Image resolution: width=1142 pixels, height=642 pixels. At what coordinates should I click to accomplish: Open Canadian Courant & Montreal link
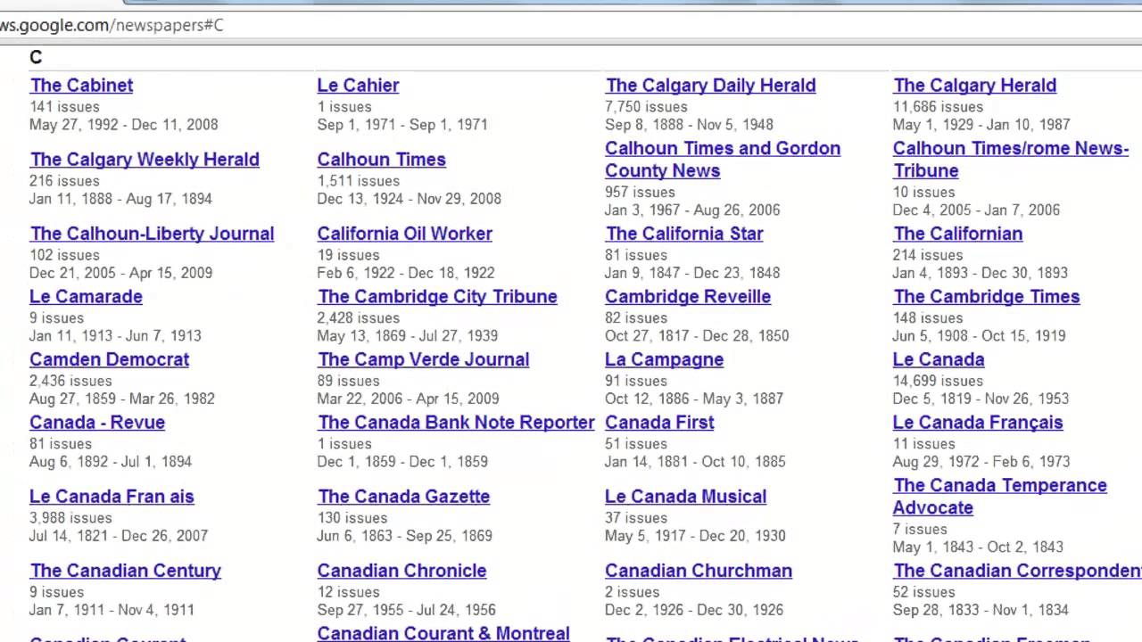pyautogui.click(x=443, y=633)
